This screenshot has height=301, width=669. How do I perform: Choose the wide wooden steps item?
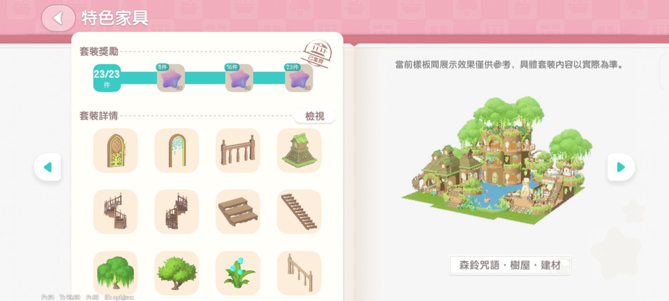pos(238,212)
